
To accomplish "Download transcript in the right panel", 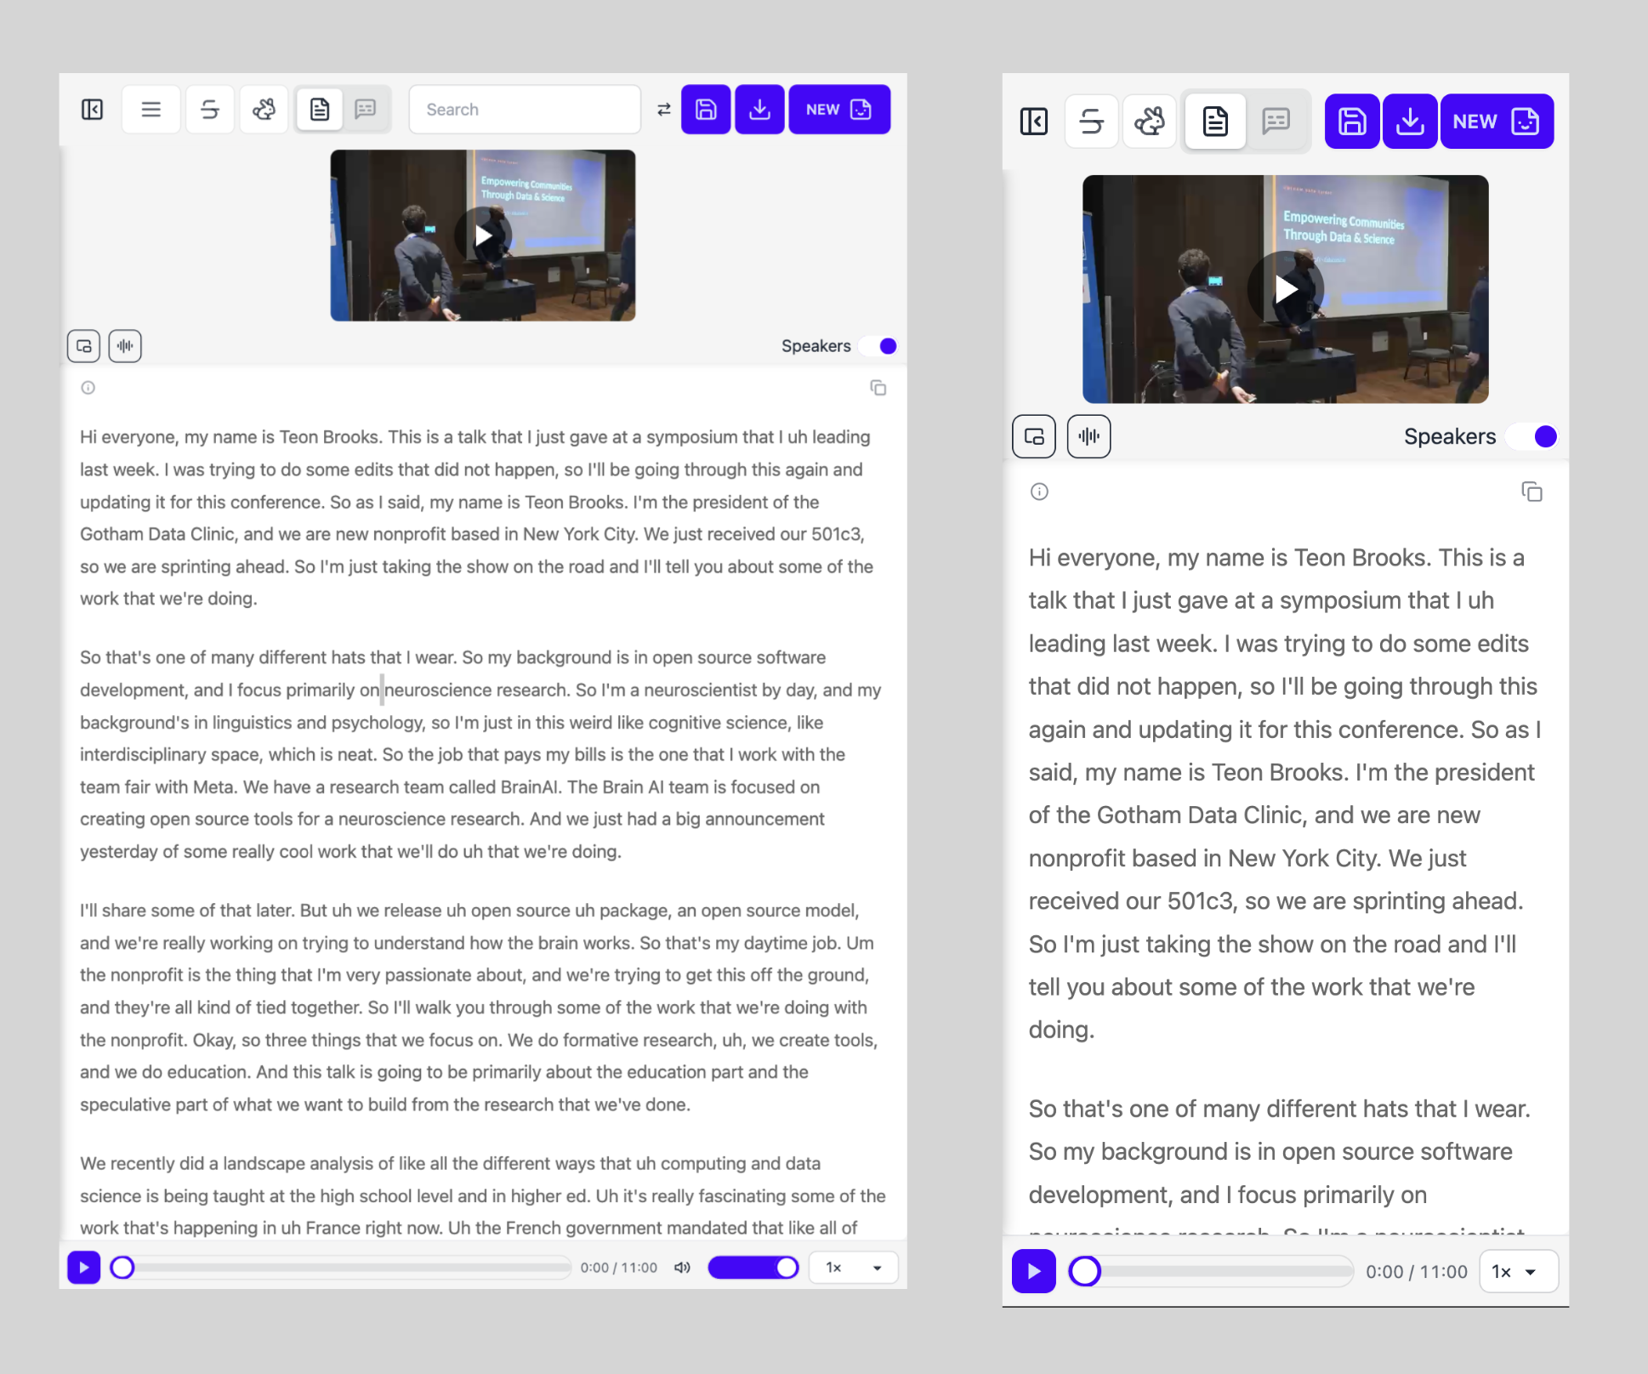I will tap(1410, 122).
